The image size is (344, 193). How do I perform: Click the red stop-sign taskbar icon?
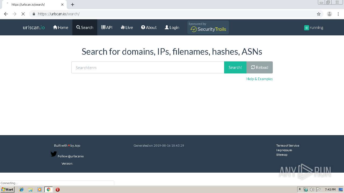[58, 190]
